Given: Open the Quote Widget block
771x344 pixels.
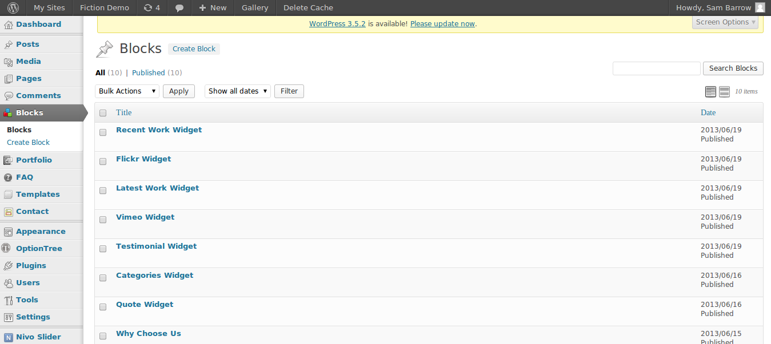Looking at the screenshot, I should pyautogui.click(x=145, y=305).
